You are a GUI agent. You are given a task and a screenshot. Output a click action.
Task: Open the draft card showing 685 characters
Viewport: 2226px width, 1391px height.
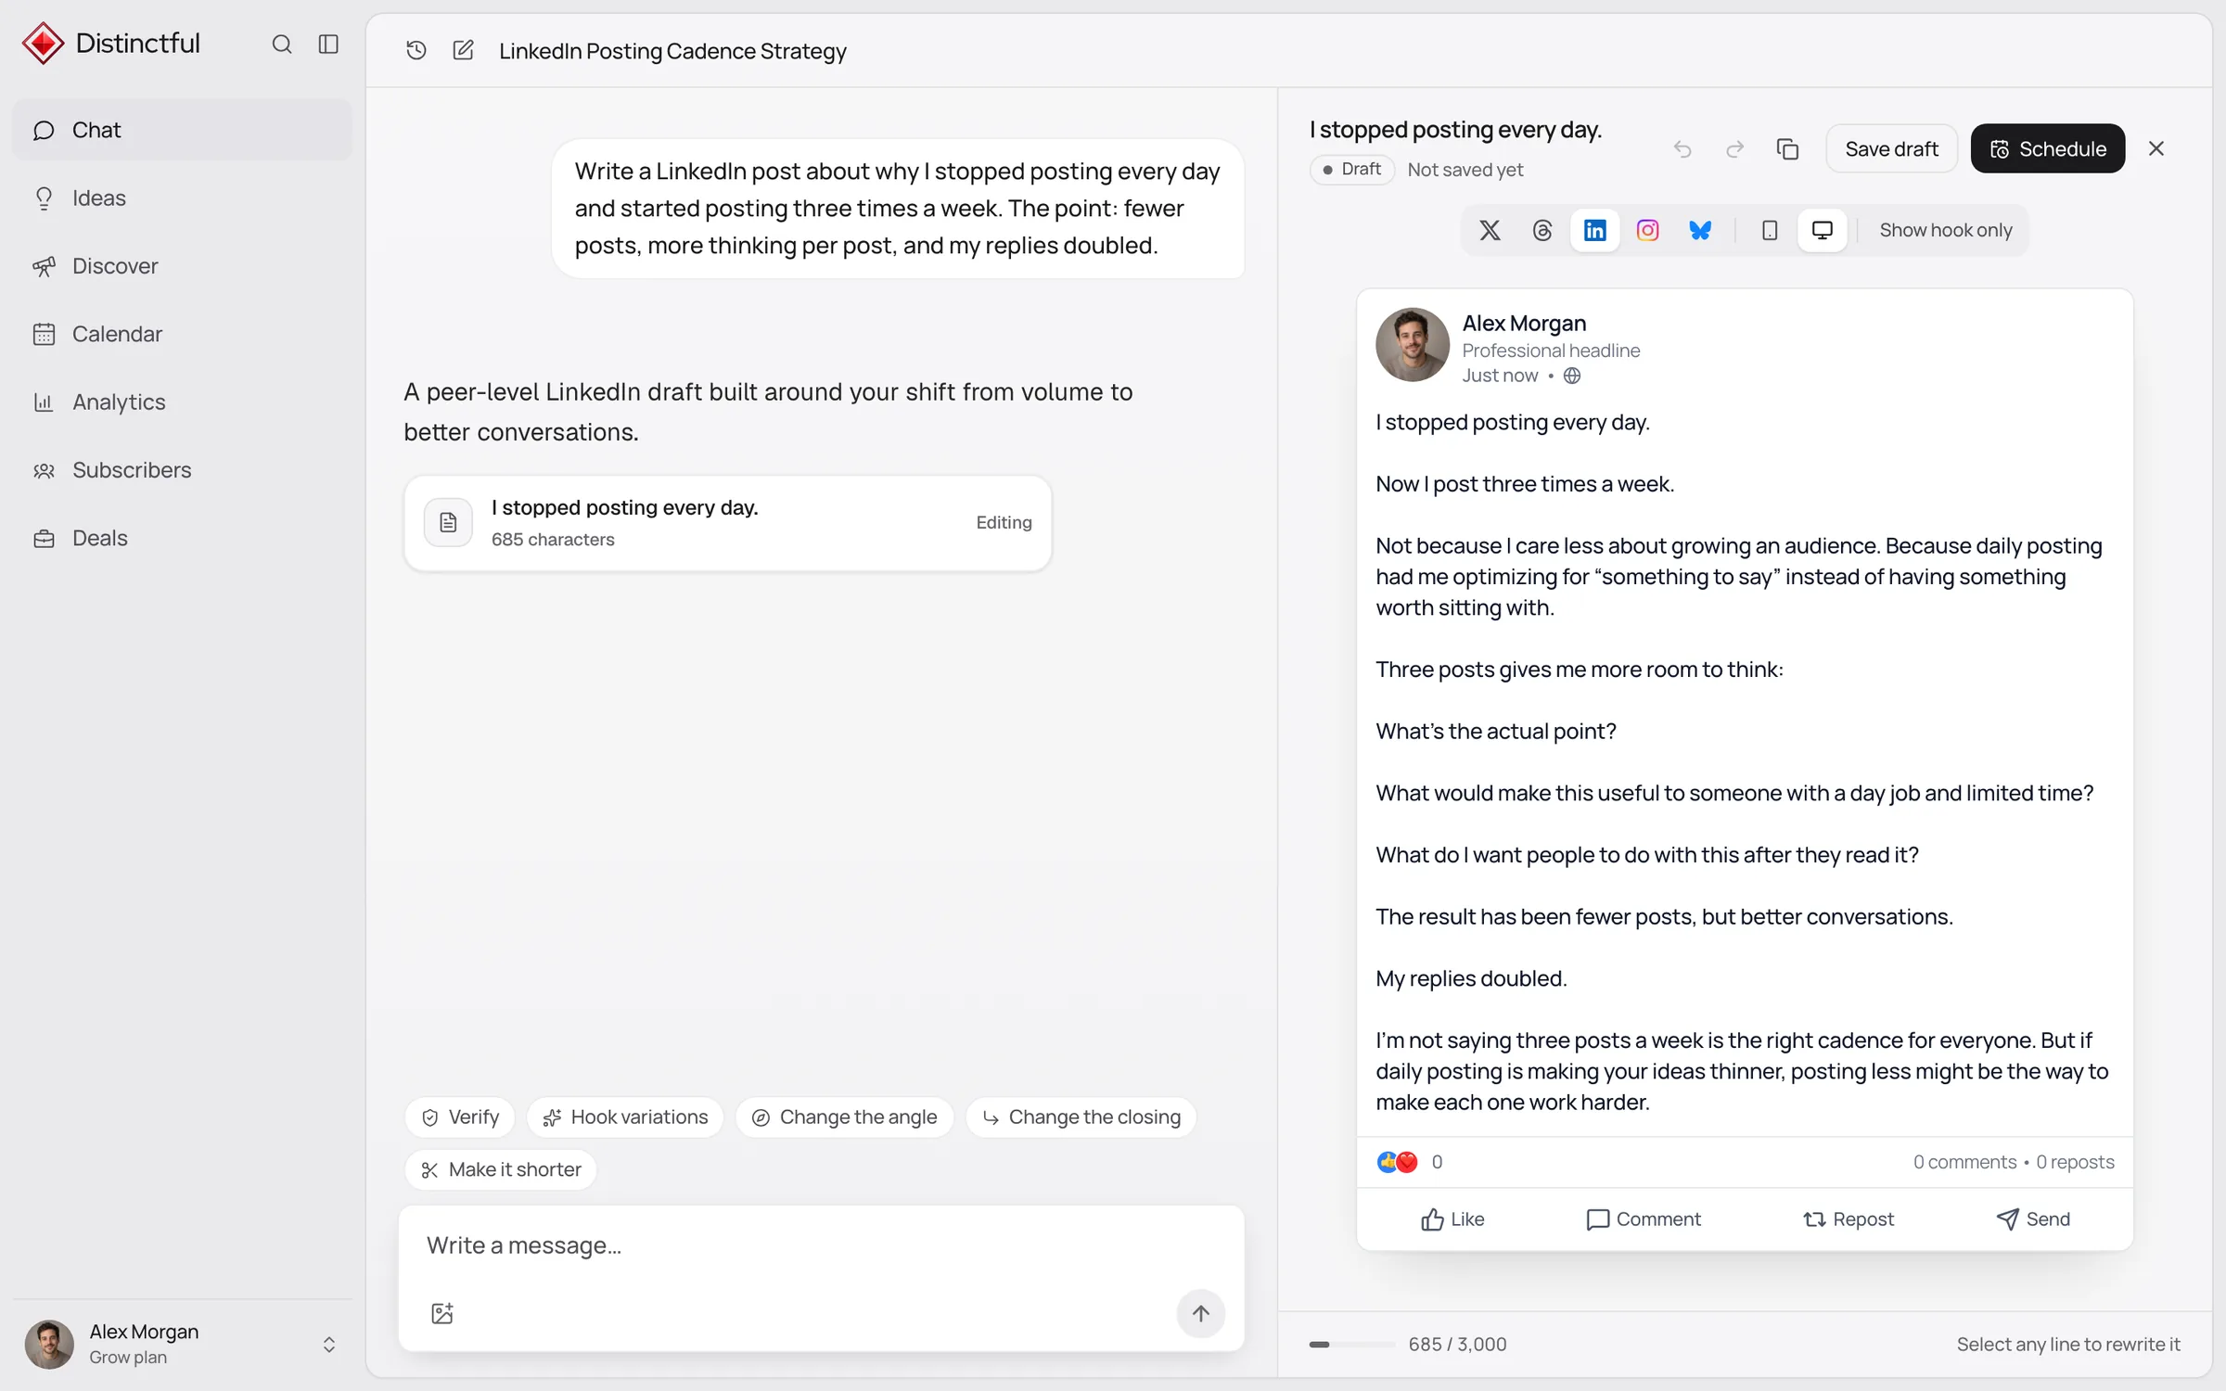tap(728, 523)
